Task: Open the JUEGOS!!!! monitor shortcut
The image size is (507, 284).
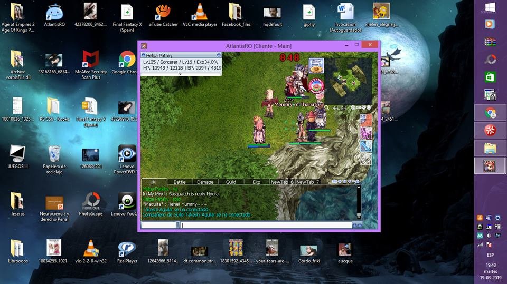Action: (x=18, y=157)
